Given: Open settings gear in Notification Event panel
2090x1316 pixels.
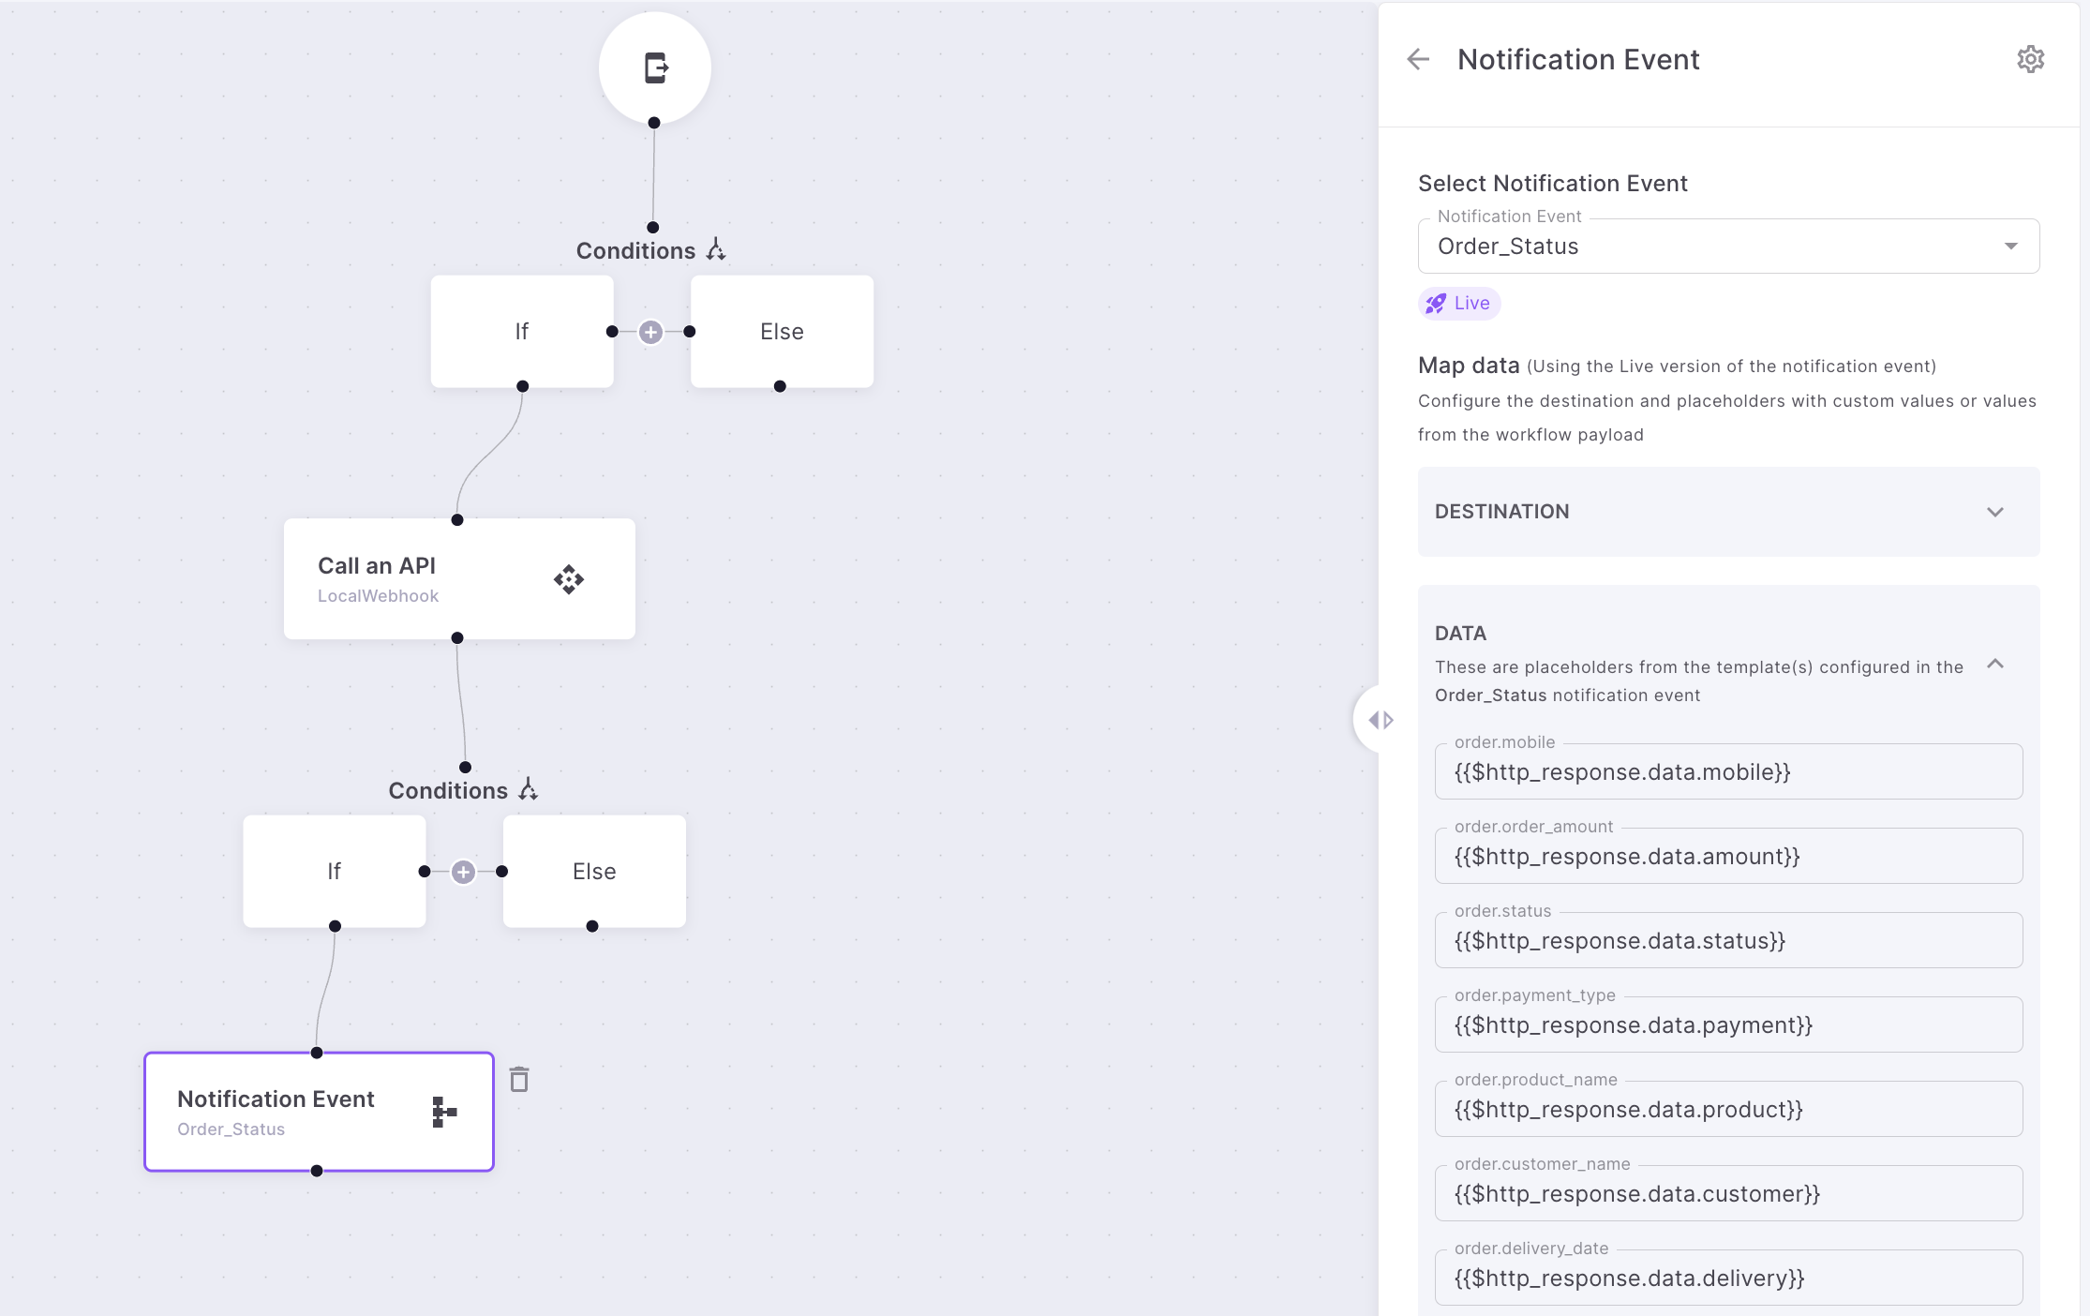Looking at the screenshot, I should [x=2030, y=60].
